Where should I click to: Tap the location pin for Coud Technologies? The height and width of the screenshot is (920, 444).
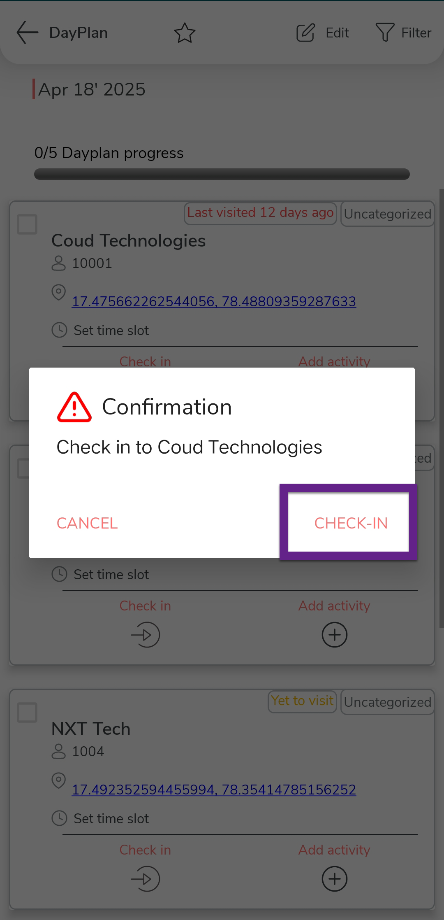pos(58,292)
